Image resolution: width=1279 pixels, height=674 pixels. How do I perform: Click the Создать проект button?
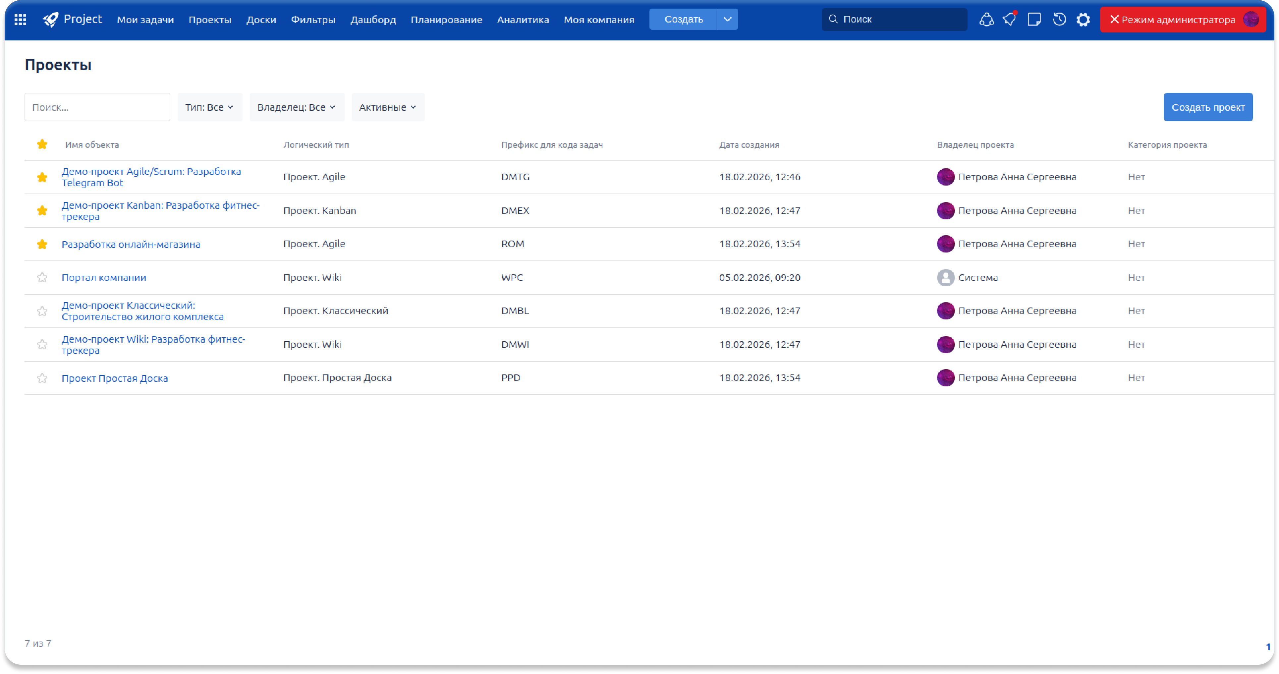pyautogui.click(x=1207, y=107)
